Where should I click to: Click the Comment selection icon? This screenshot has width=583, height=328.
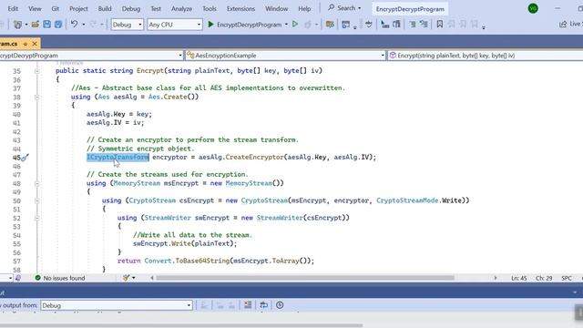(384, 25)
